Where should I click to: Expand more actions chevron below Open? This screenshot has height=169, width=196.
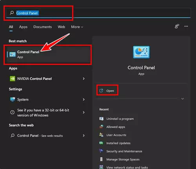coord(183,99)
